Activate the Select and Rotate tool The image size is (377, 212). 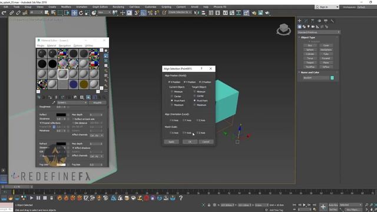click(x=81, y=13)
